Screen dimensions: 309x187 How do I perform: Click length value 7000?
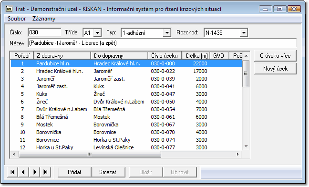tap(201, 109)
